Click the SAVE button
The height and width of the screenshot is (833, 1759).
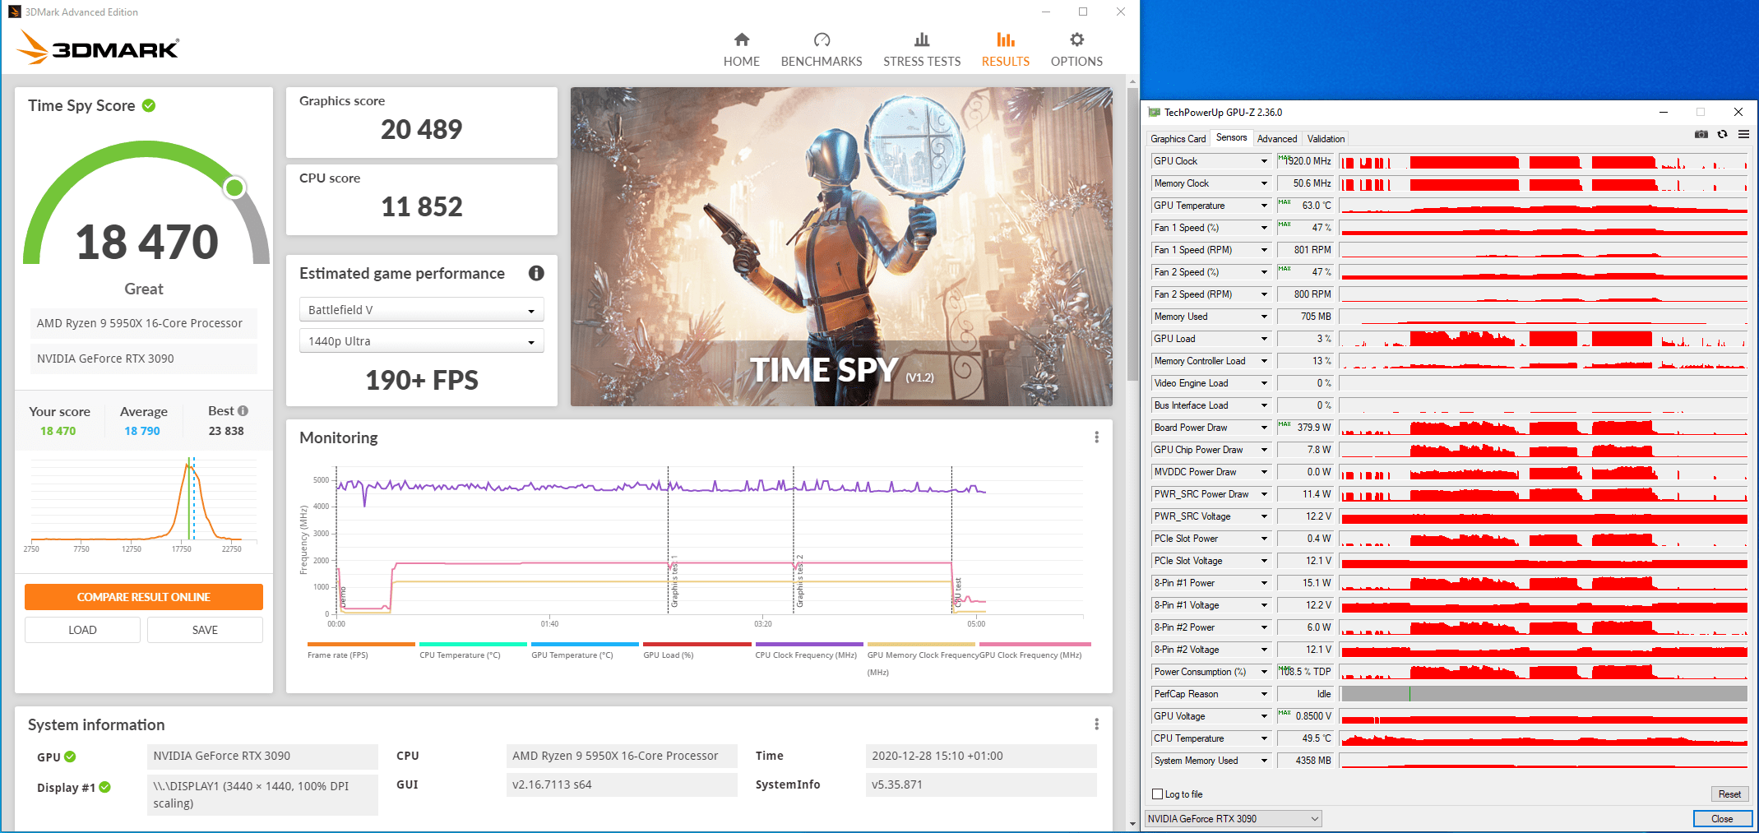pyautogui.click(x=205, y=630)
